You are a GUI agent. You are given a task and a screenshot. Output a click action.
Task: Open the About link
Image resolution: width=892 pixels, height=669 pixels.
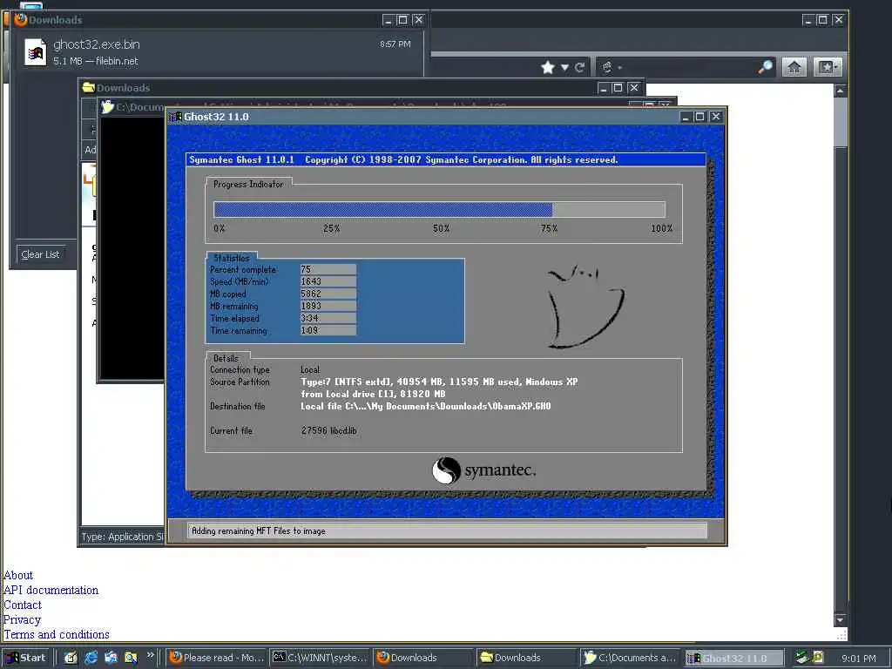[x=18, y=575]
